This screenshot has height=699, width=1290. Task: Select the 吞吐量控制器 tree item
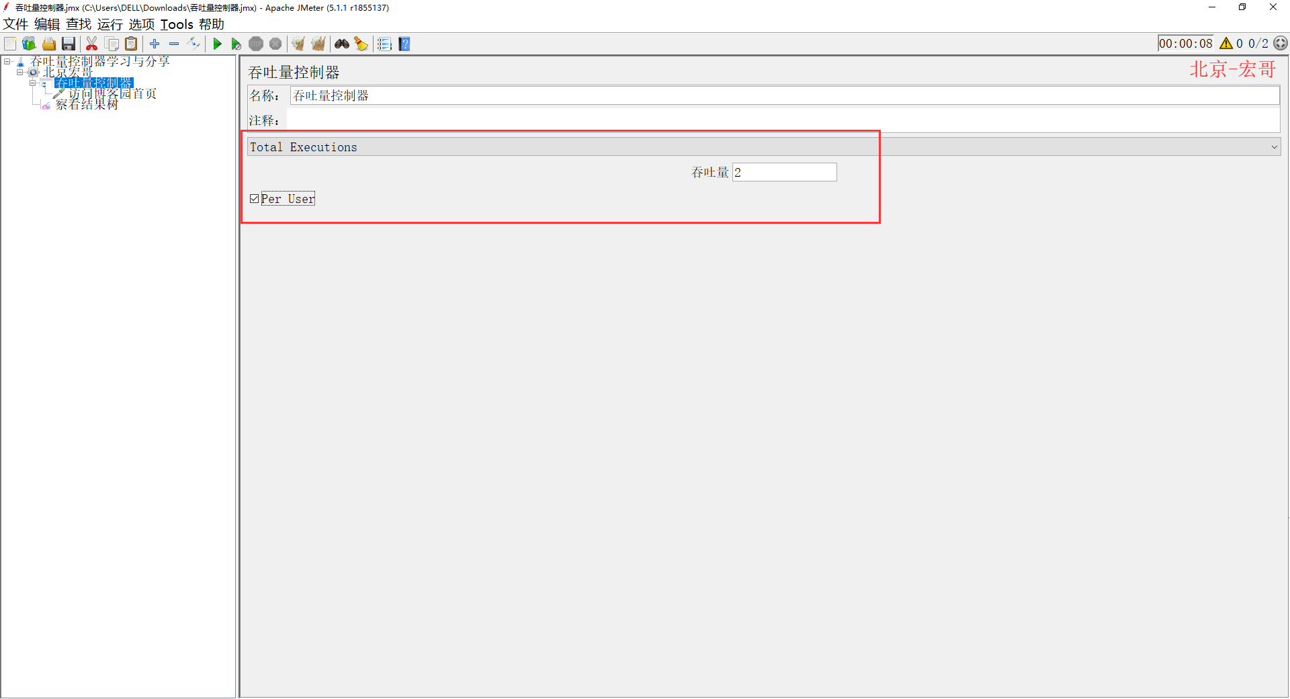tap(94, 83)
